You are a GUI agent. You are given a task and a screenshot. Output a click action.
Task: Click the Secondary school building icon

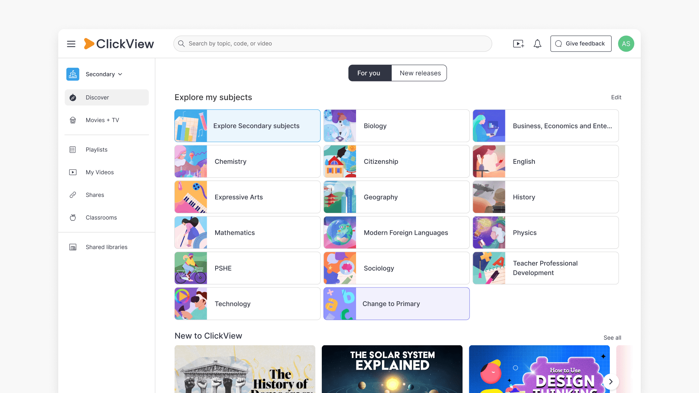pyautogui.click(x=73, y=74)
